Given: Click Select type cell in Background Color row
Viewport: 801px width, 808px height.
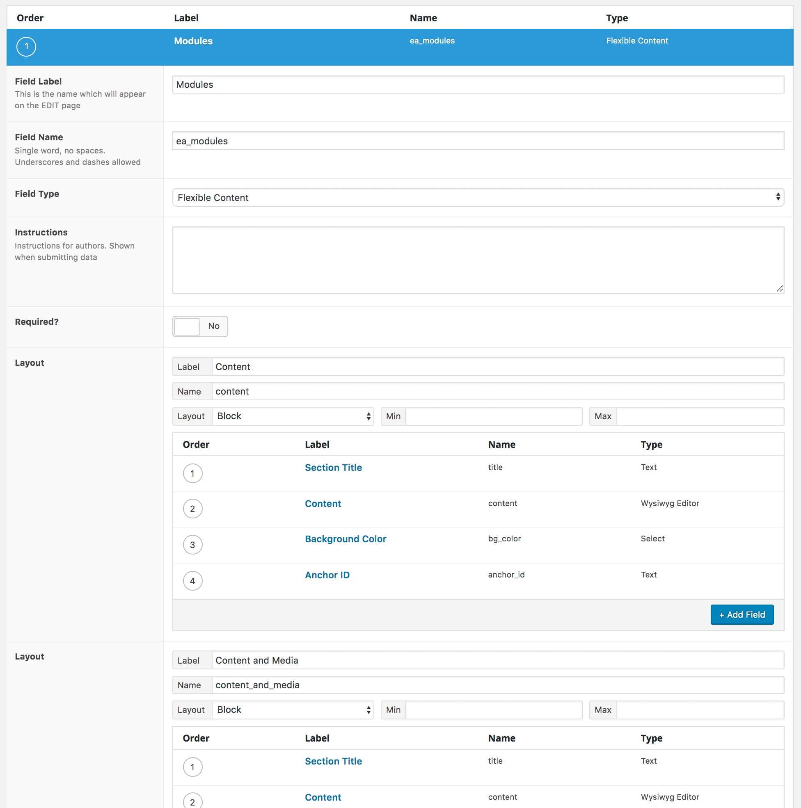Looking at the screenshot, I should pyautogui.click(x=652, y=539).
